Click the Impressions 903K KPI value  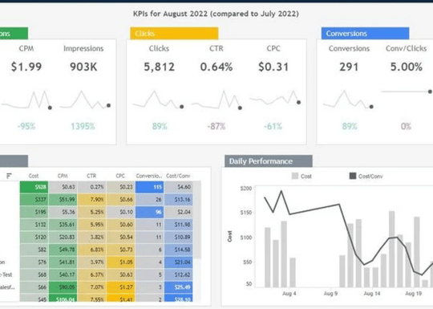pyautogui.click(x=83, y=67)
